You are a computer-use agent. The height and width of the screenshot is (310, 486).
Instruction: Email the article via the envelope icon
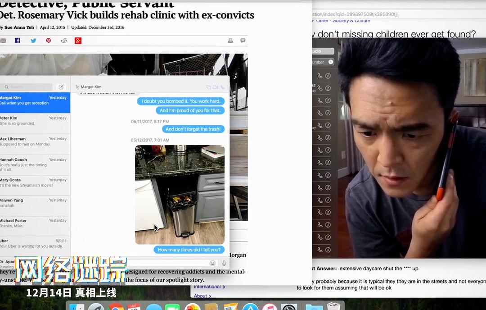tap(3, 41)
